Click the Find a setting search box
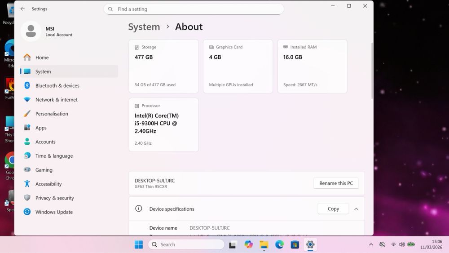The image size is (449, 253). point(194,9)
